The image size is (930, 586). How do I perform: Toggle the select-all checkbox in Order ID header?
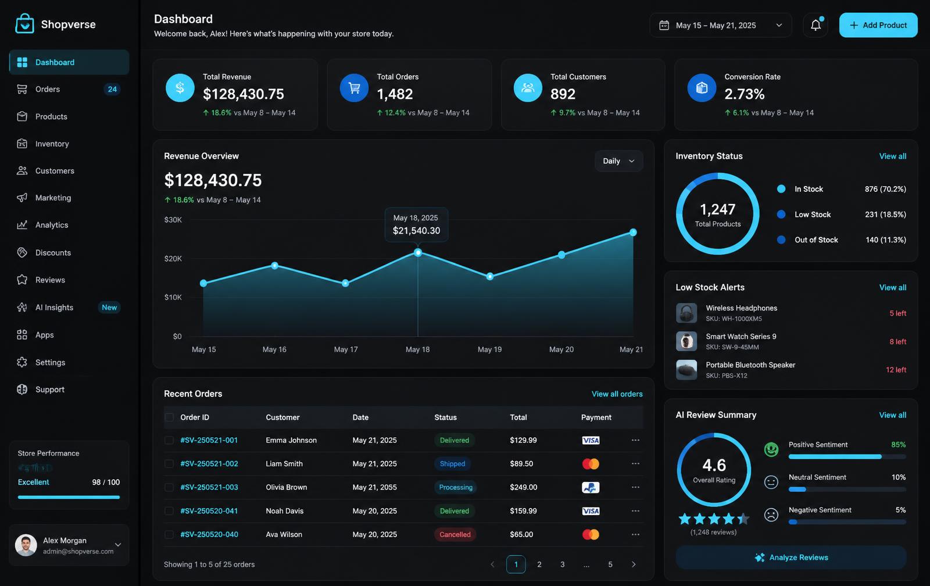pyautogui.click(x=169, y=417)
